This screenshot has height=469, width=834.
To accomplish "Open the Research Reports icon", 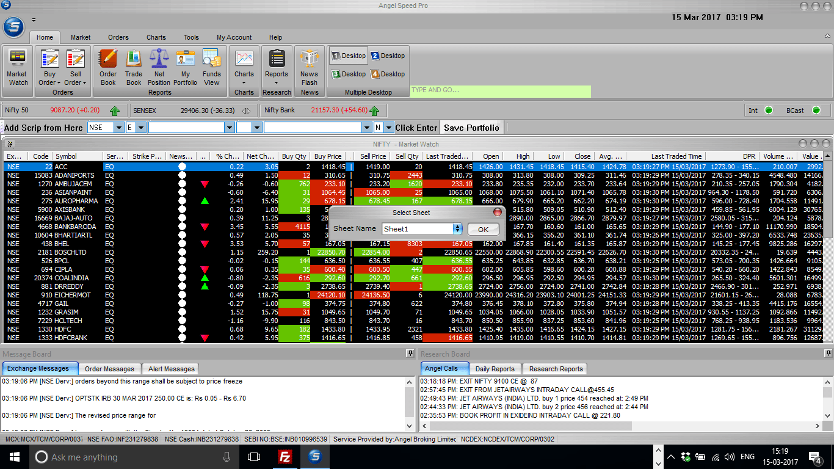I will 277,59.
